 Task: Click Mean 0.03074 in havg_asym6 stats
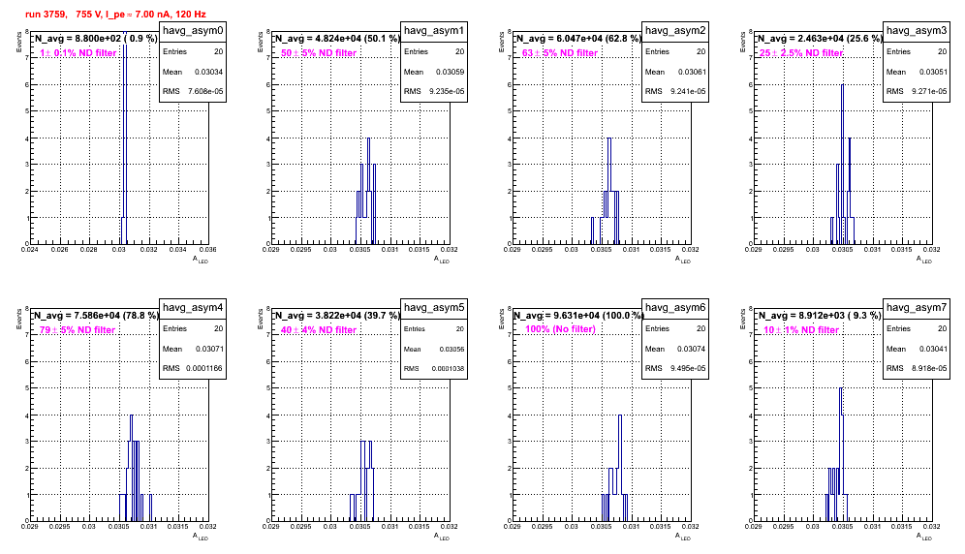pos(675,349)
